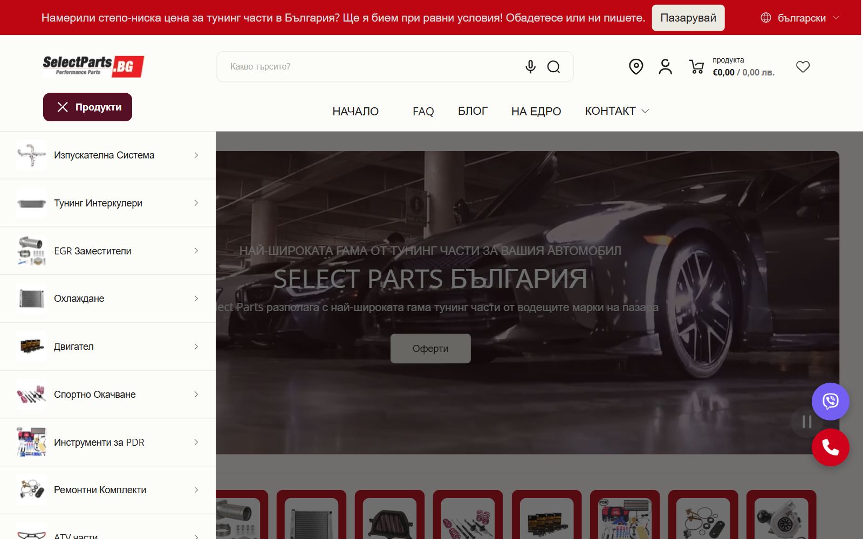Image resolution: width=863 pixels, height=539 pixels.
Task: Select Двигател category label
Action: click(74, 347)
